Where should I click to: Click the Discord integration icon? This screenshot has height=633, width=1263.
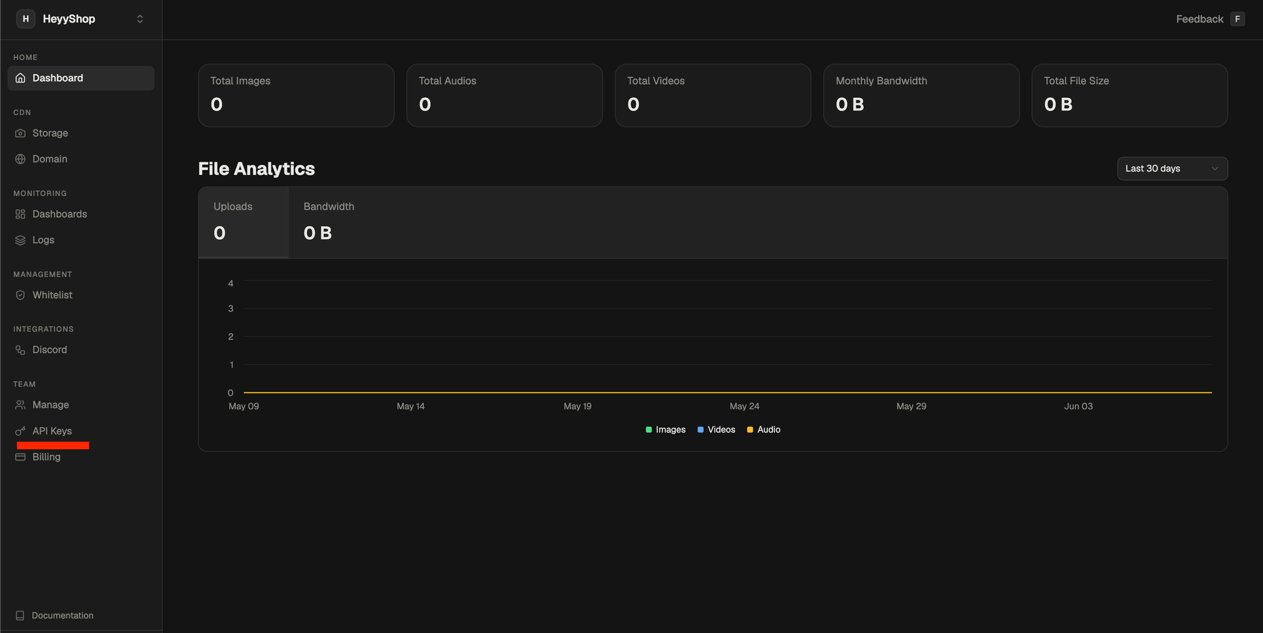(20, 350)
